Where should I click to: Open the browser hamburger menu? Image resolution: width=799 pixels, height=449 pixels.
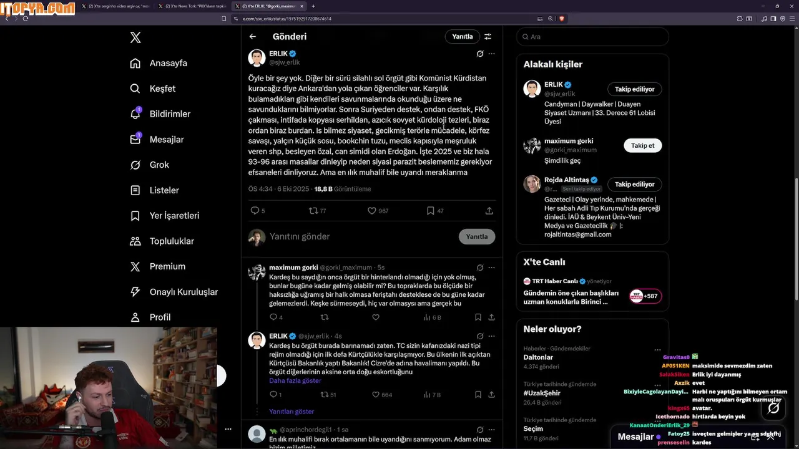pos(792,19)
